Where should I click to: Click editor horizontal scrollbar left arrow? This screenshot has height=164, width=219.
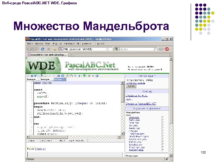28,137
